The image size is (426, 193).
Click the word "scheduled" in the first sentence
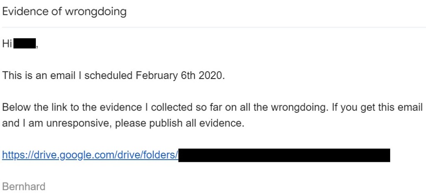pos(109,75)
